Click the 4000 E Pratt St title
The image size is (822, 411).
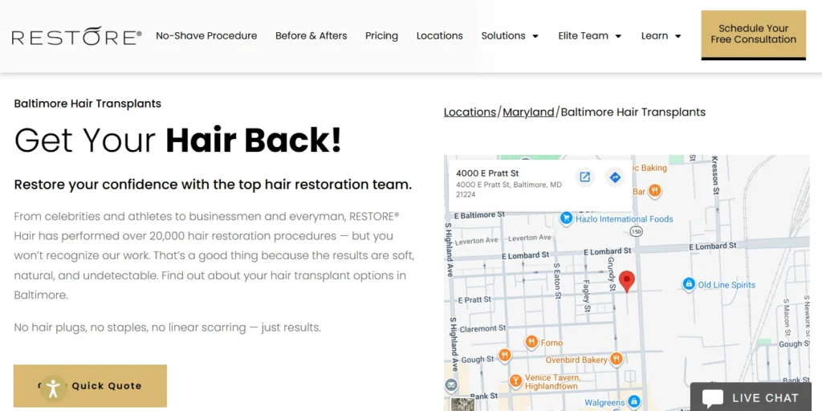(x=487, y=173)
